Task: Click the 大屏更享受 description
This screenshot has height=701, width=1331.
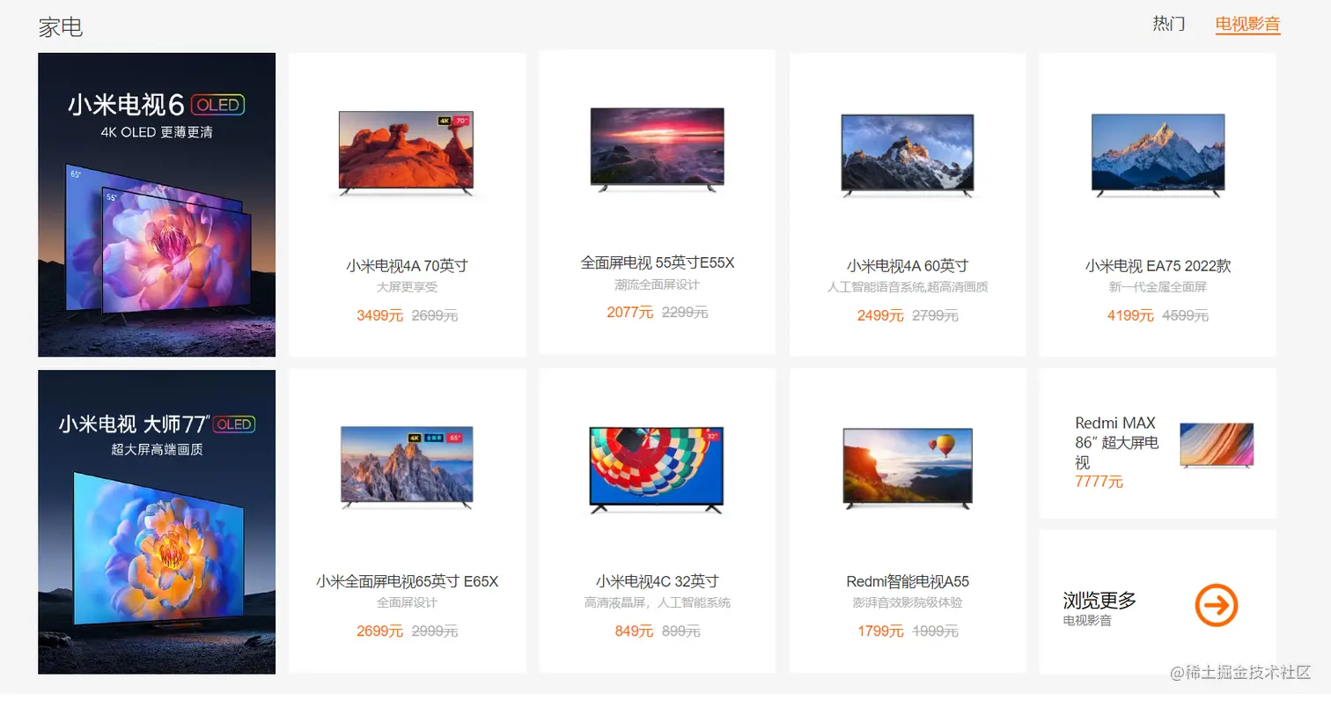Action: click(407, 287)
